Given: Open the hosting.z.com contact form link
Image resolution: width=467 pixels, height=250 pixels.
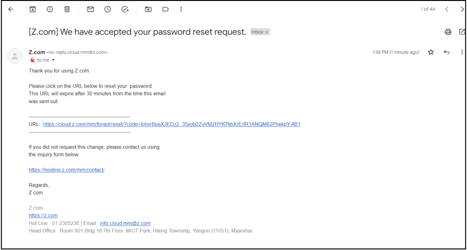Looking at the screenshot, I should (67, 170).
